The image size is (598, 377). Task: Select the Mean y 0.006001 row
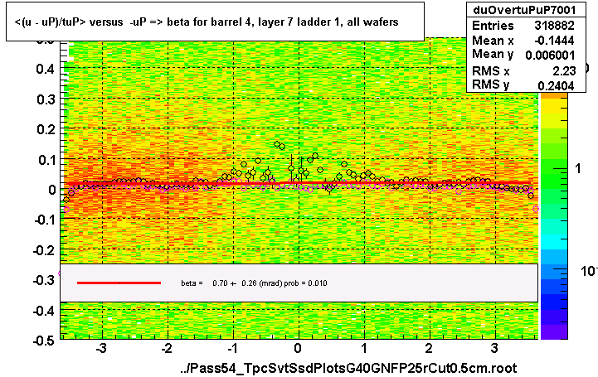coord(523,55)
